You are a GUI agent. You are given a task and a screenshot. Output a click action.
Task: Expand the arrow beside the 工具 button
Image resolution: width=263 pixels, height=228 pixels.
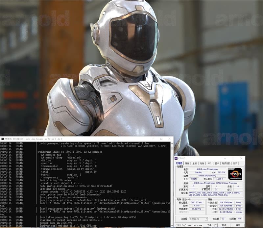pyautogui.click(x=216, y=225)
